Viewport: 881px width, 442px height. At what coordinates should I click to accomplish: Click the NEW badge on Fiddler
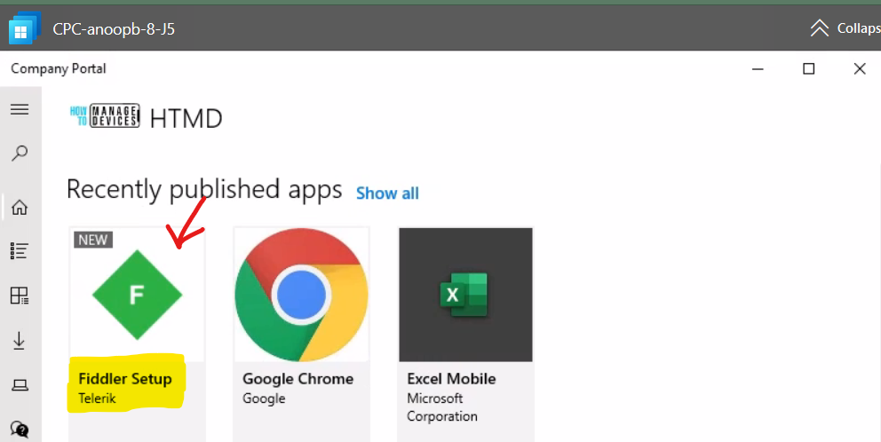pyautogui.click(x=93, y=240)
